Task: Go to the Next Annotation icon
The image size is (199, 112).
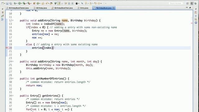Action: pos(86,3)
